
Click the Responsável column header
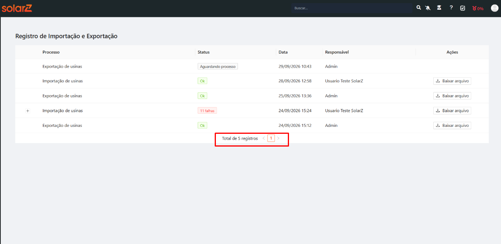point(337,52)
